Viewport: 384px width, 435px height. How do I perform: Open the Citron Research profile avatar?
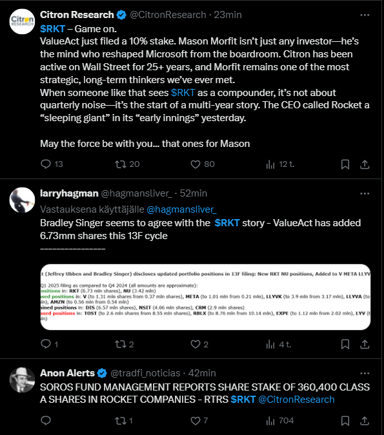[x=22, y=22]
